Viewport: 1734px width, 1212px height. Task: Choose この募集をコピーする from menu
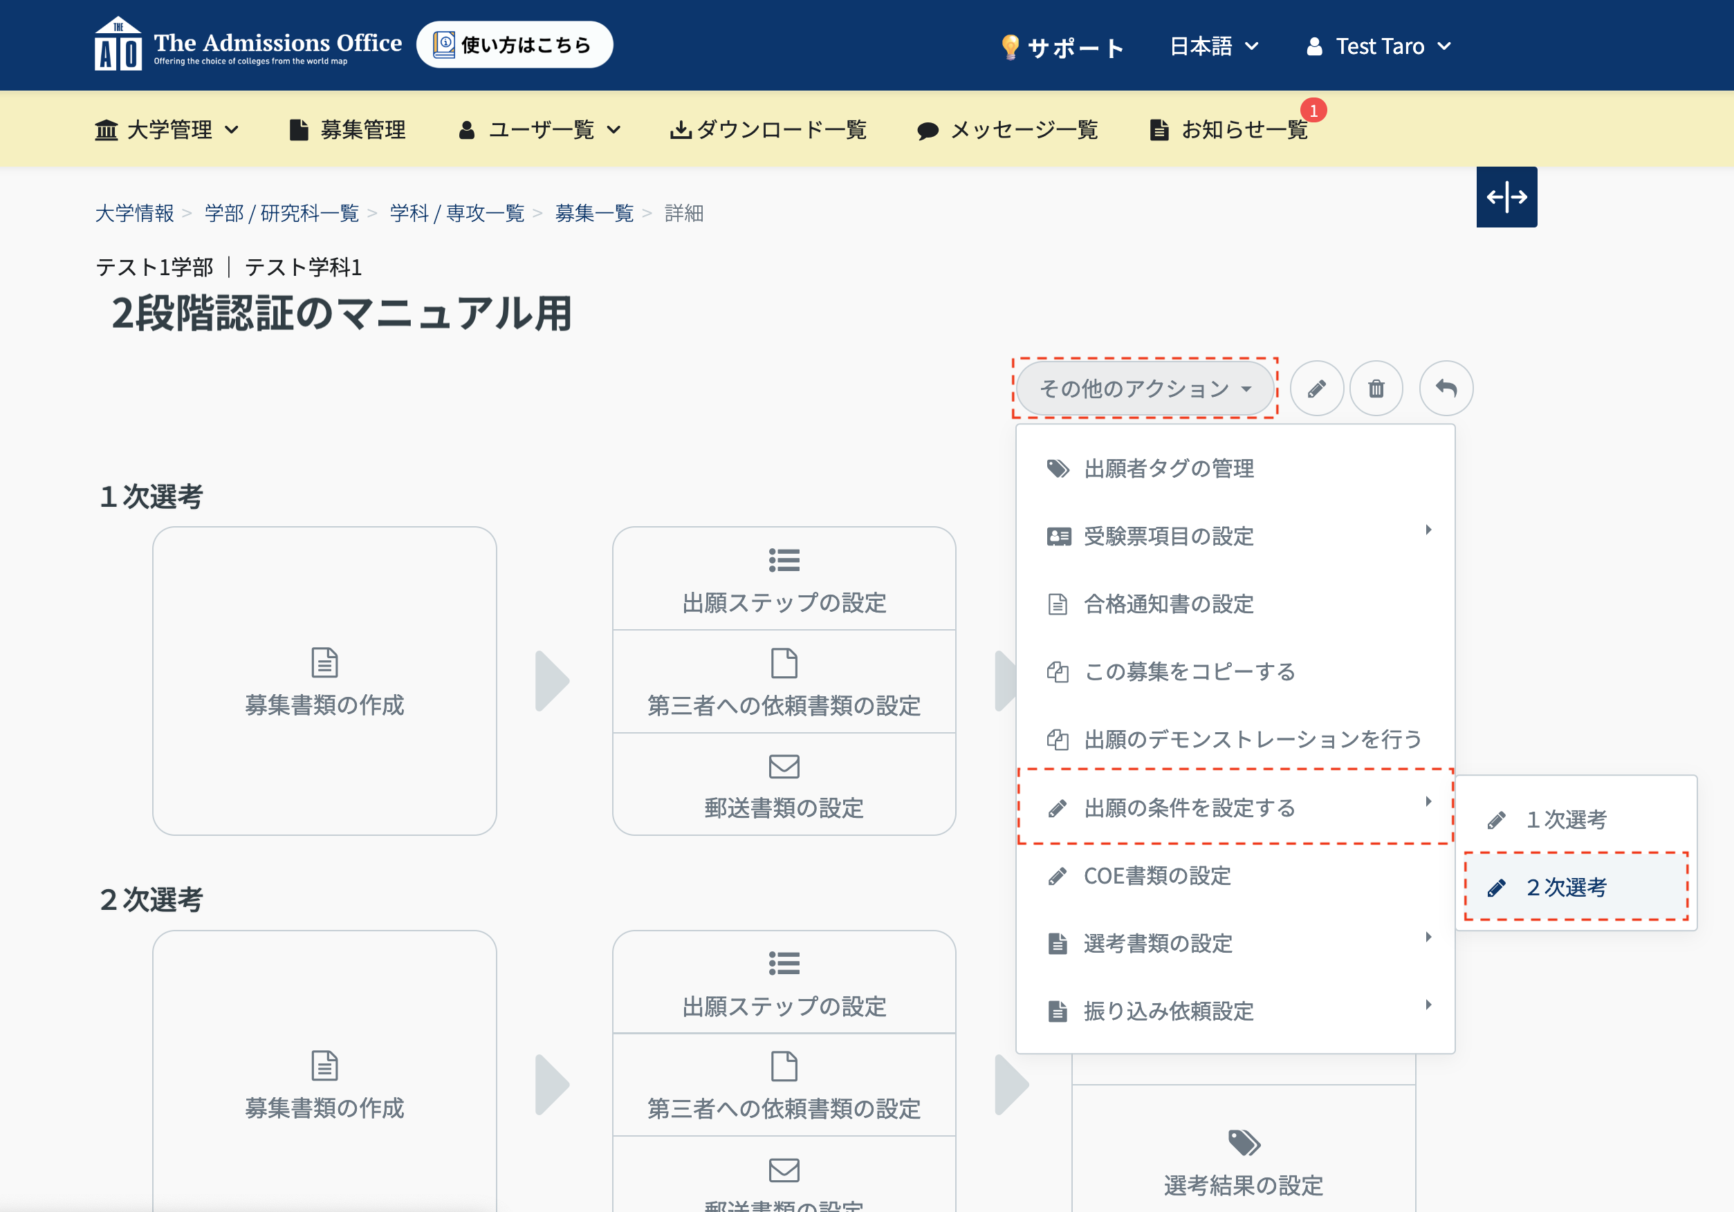coord(1190,671)
